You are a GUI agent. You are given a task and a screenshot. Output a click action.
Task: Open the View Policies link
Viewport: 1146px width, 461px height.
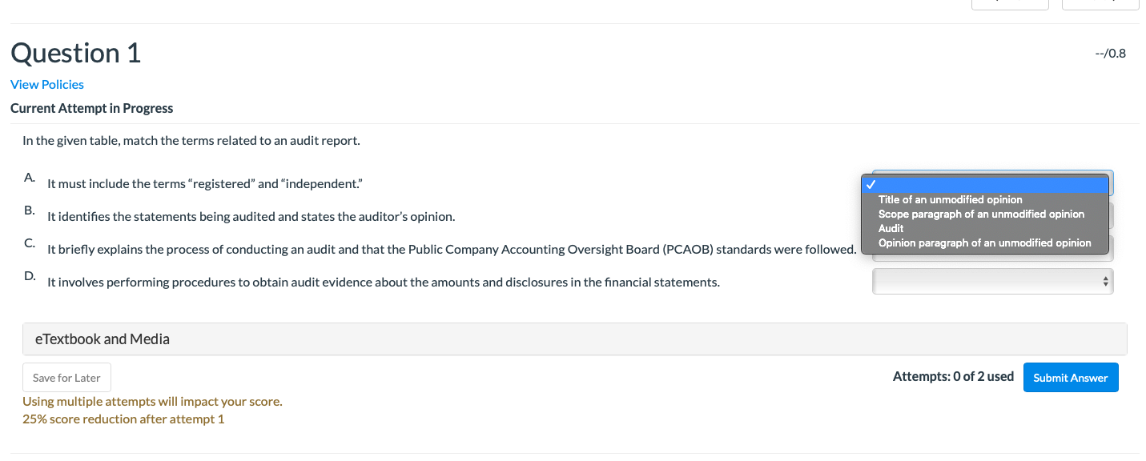(x=46, y=84)
